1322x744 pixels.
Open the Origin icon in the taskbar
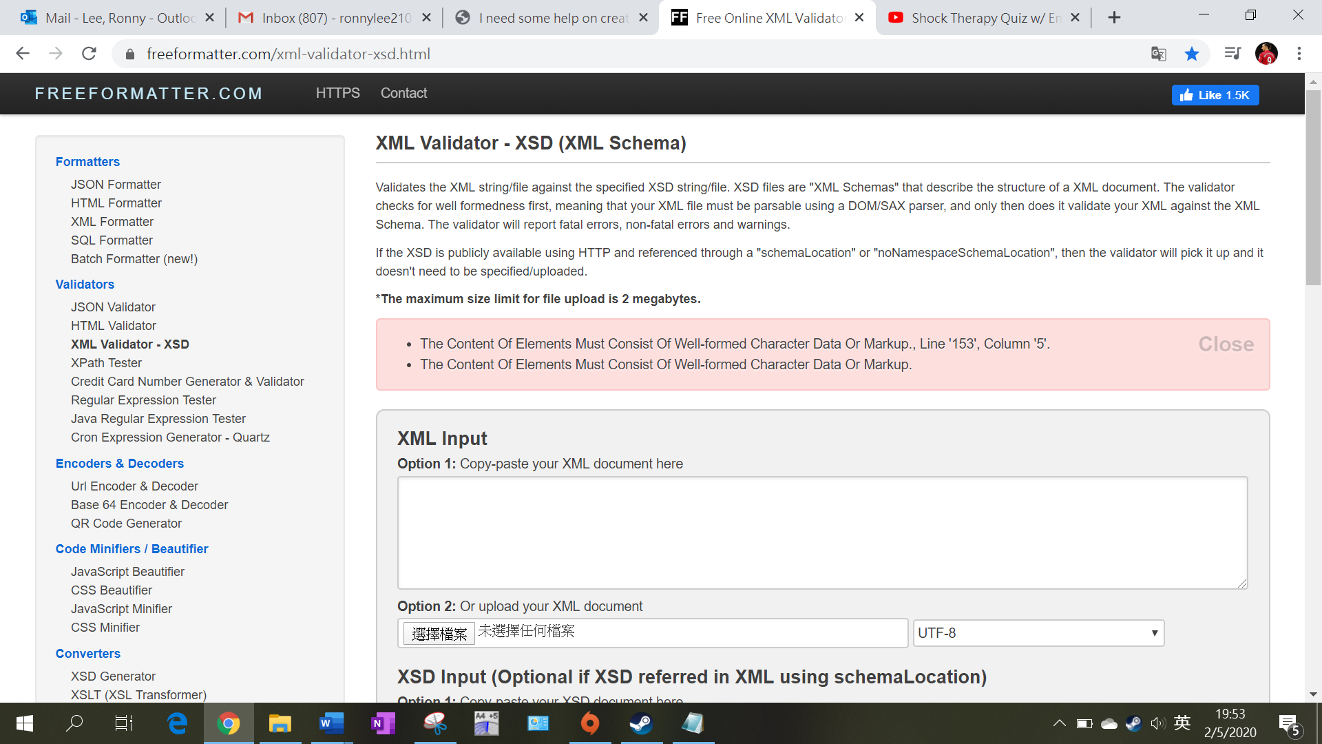point(589,723)
